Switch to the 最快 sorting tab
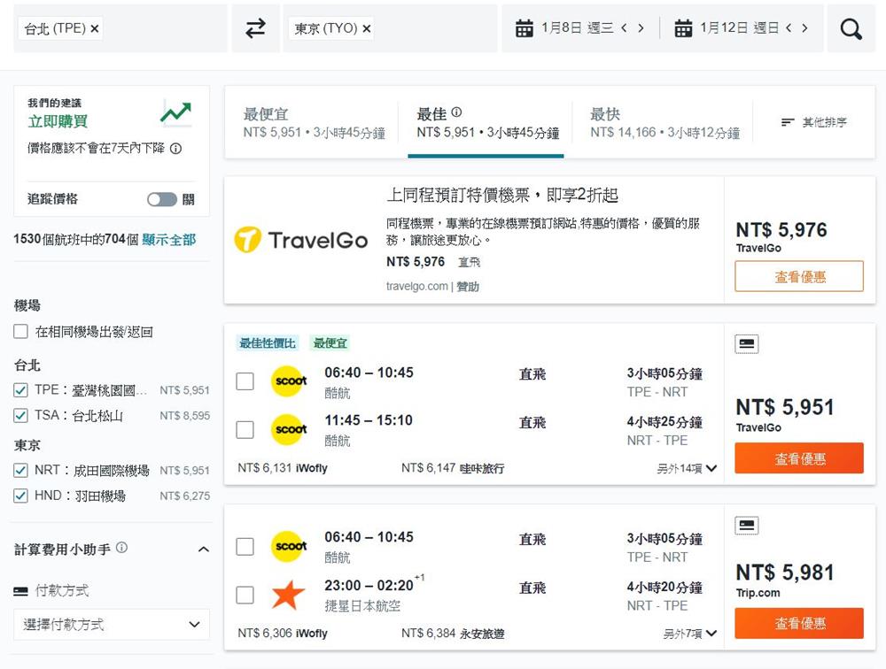886x669 pixels. tap(664, 123)
